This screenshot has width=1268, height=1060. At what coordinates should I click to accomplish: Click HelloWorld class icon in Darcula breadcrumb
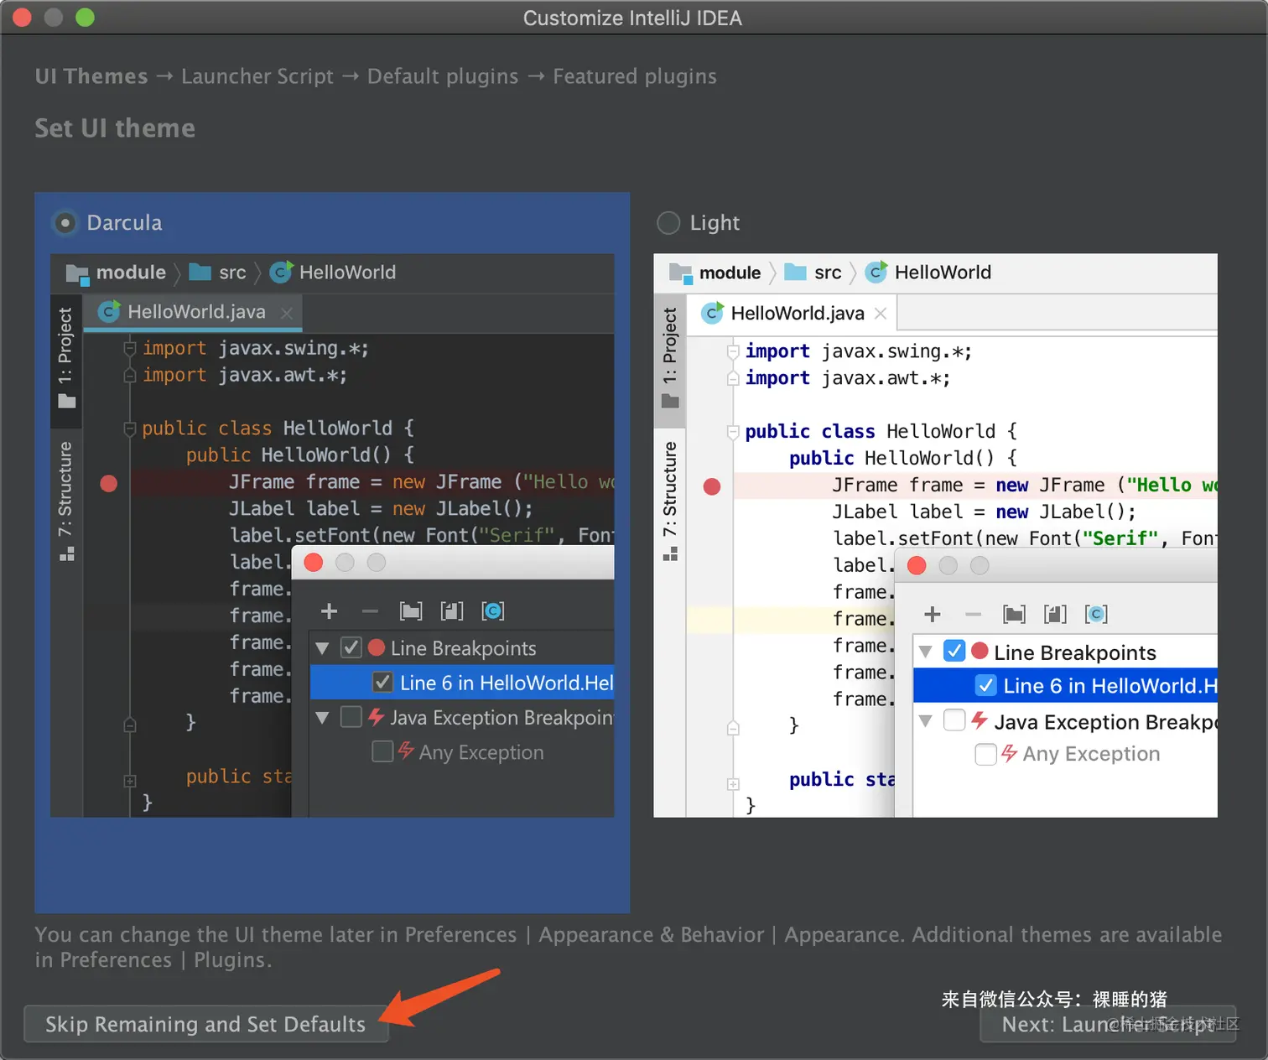[x=282, y=272]
